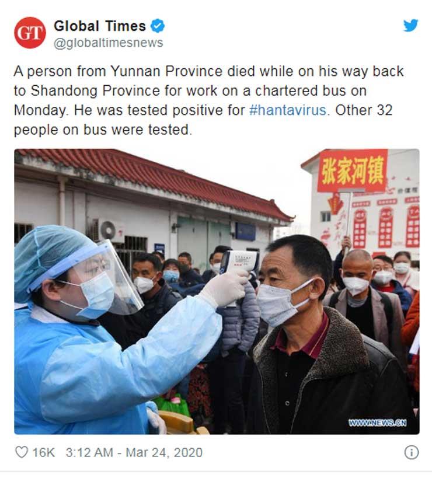Like the tweet with the heart icon
This screenshot has width=432, height=478.
pyautogui.click(x=22, y=452)
